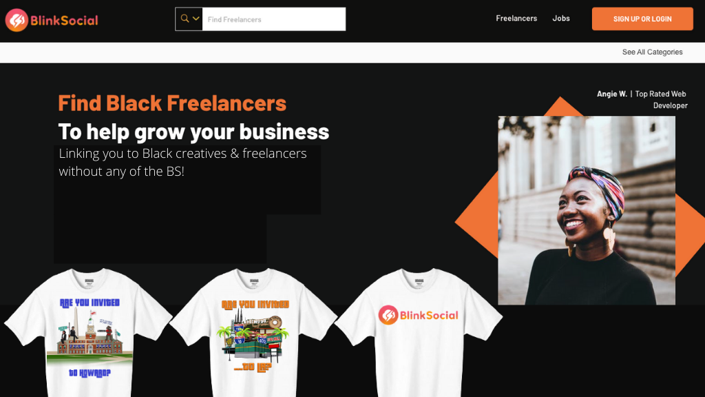The image size is (705, 397).
Task: Click the photo of Angie W.
Action: click(x=587, y=210)
